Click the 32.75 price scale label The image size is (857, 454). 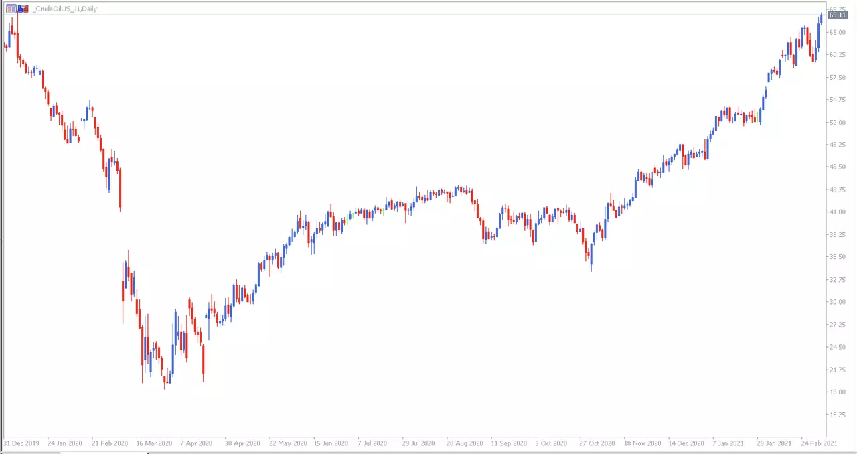click(x=836, y=280)
